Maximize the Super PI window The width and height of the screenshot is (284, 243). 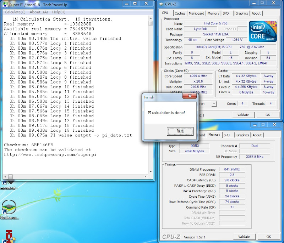(x=135, y=4)
